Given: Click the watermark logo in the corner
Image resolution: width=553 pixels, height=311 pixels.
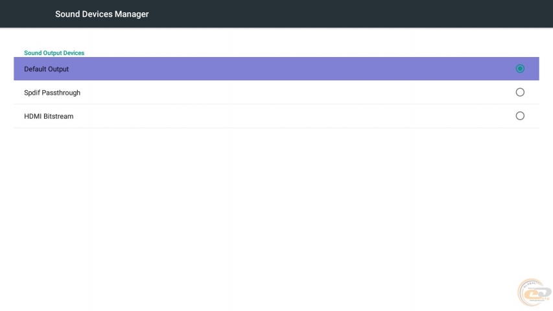Looking at the screenshot, I should [x=533, y=292].
